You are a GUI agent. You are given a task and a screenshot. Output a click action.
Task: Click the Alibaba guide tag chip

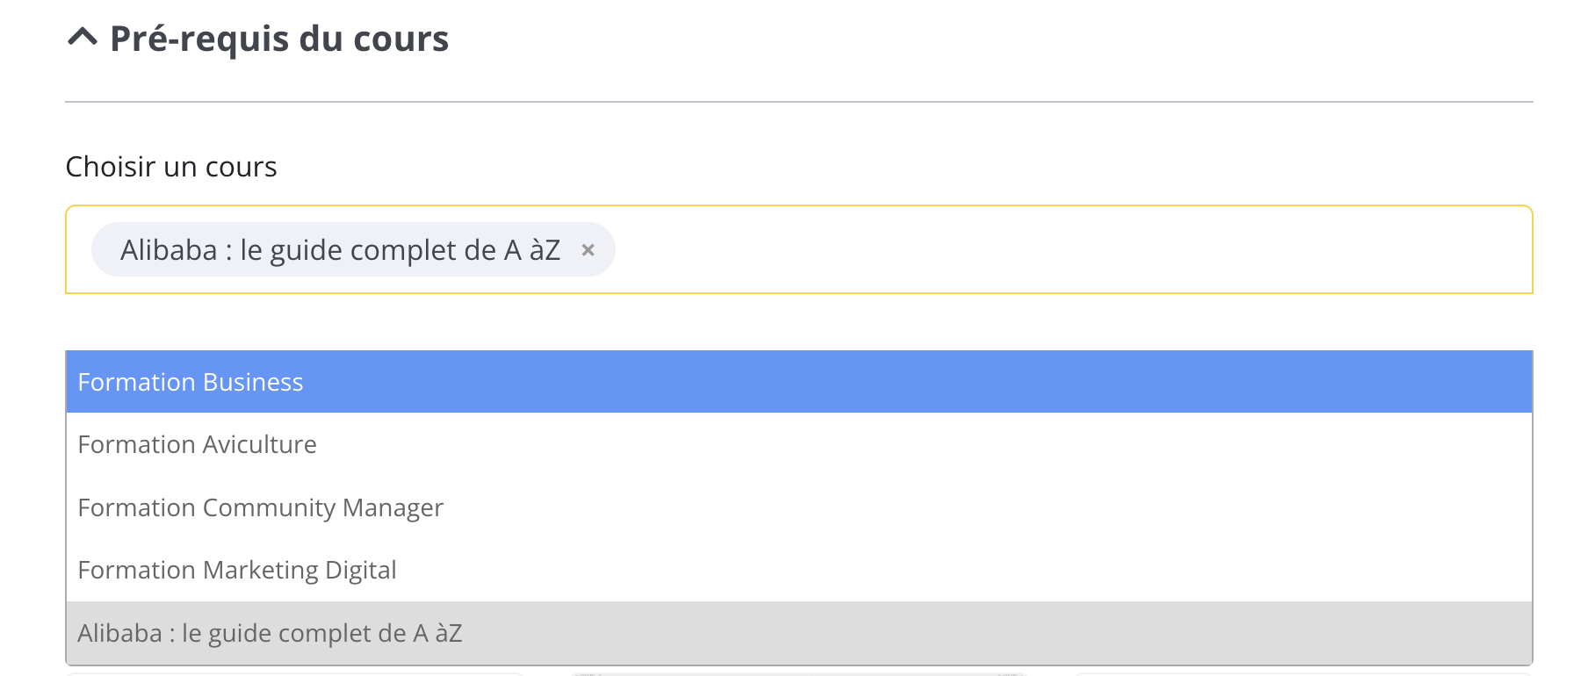[x=340, y=250]
